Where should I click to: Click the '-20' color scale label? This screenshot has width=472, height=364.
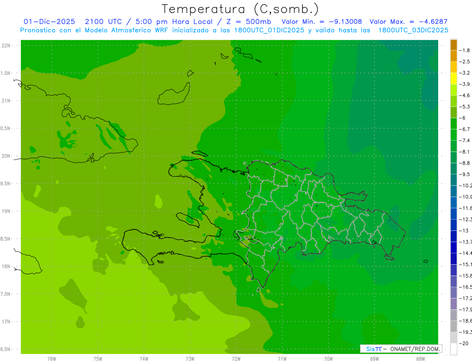[463, 343]
